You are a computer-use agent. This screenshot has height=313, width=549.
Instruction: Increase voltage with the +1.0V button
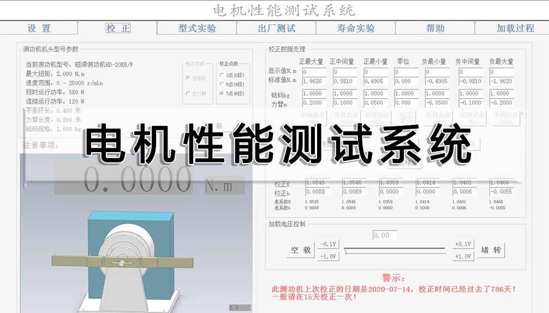pyautogui.click(x=462, y=256)
